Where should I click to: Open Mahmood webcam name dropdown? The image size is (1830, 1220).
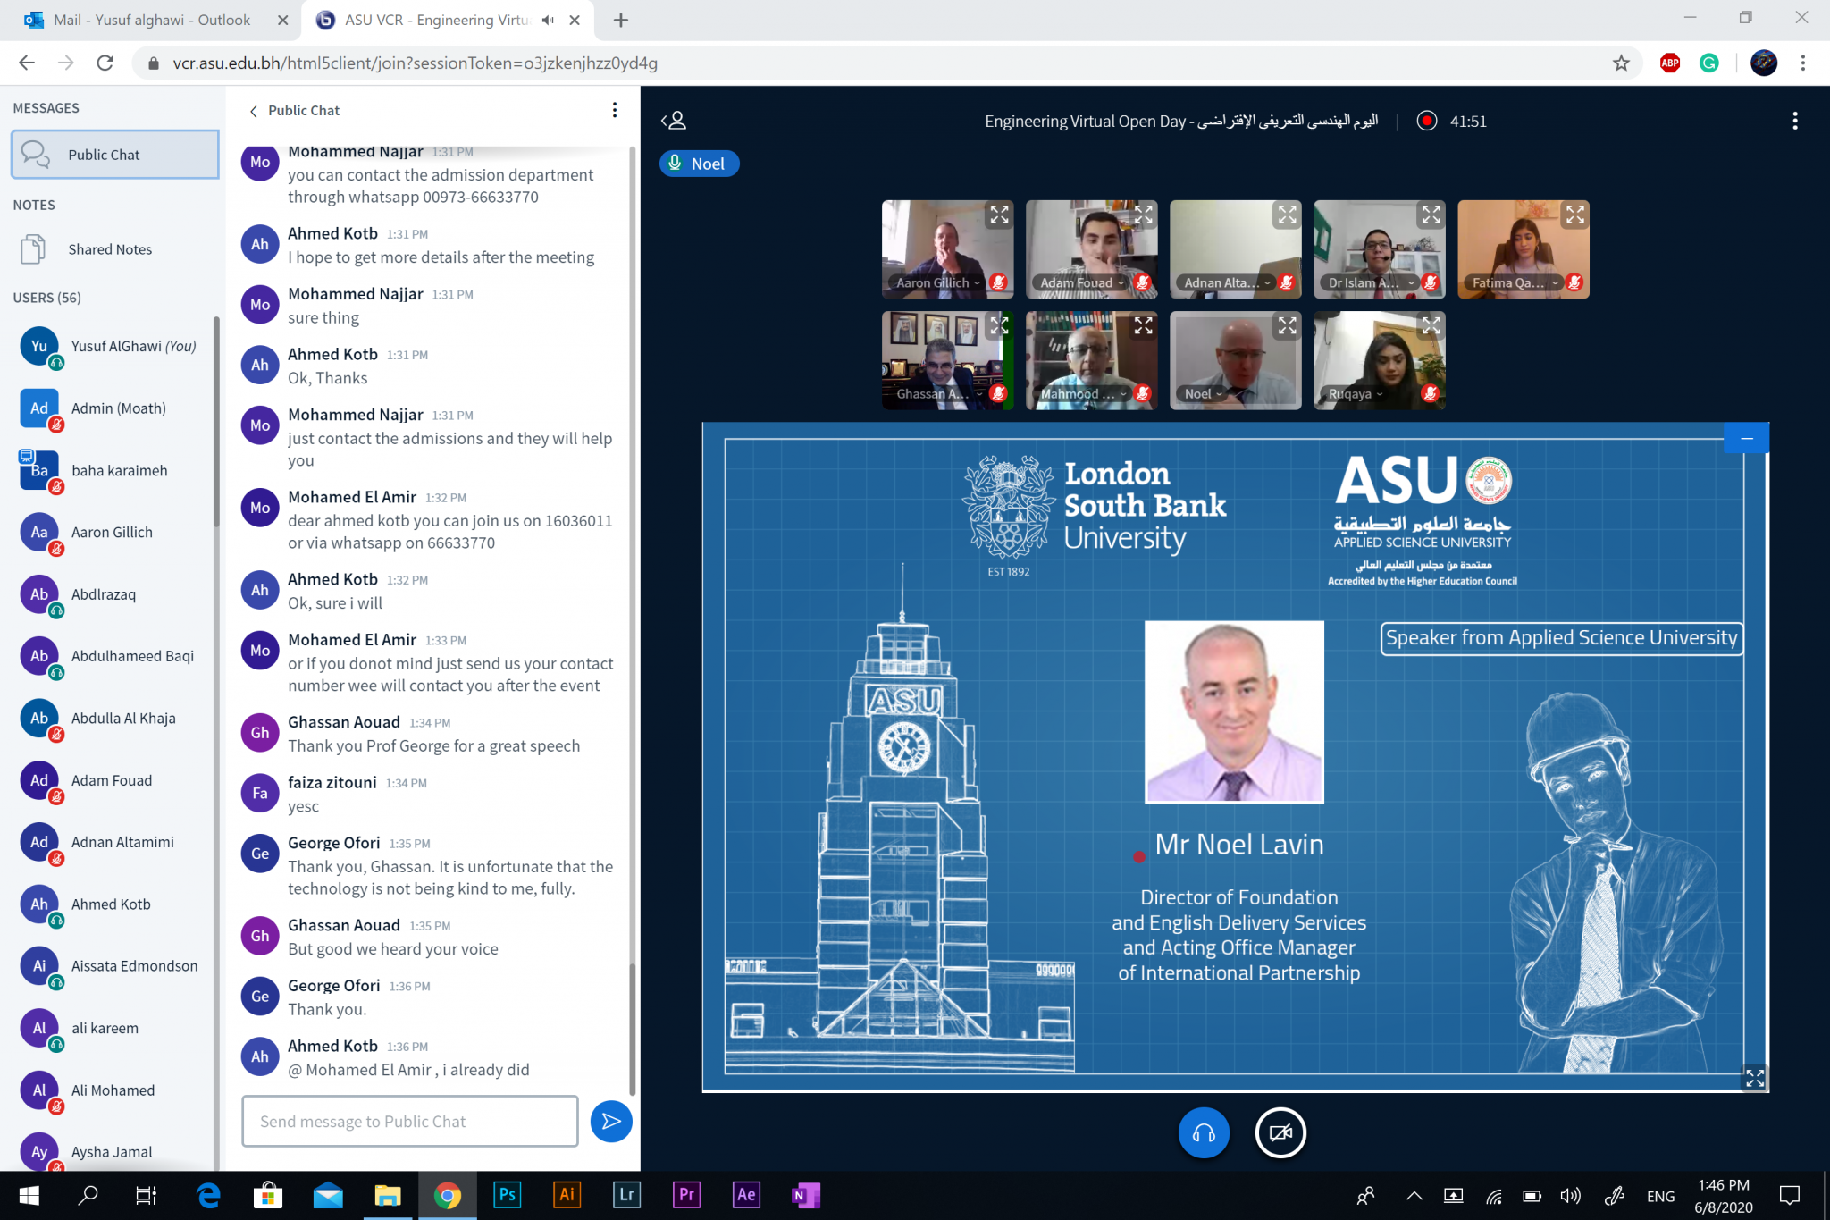(x=1082, y=393)
